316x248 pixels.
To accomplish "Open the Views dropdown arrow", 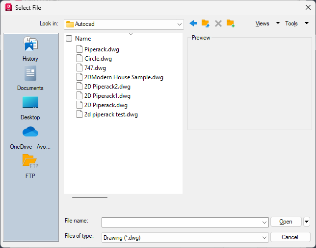I will pyautogui.click(x=278, y=23).
